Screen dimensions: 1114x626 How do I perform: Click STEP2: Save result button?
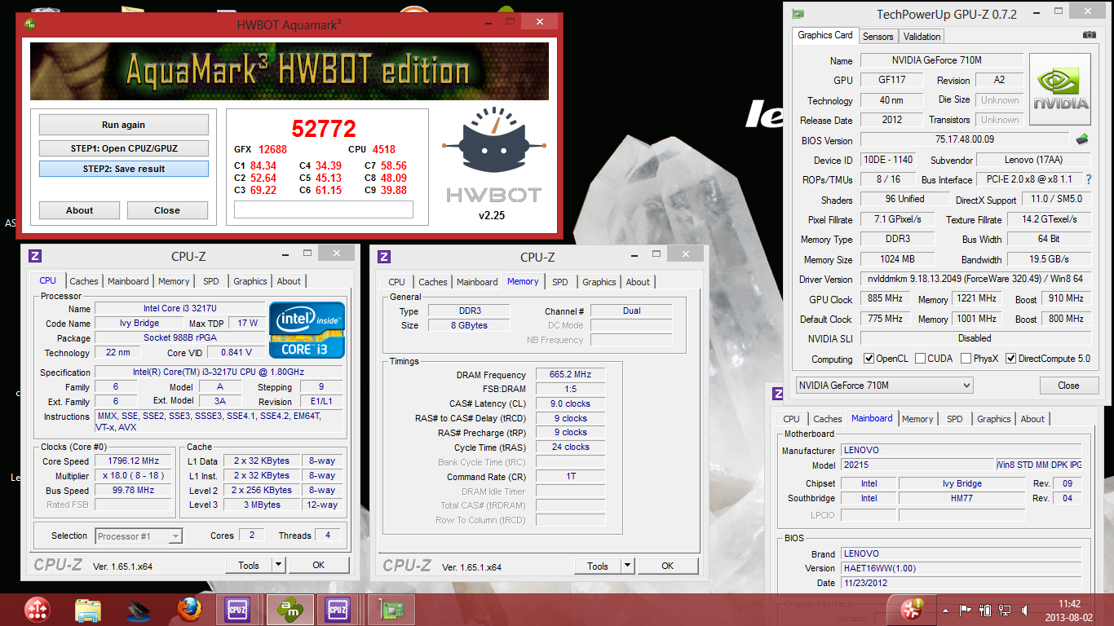[x=124, y=169]
